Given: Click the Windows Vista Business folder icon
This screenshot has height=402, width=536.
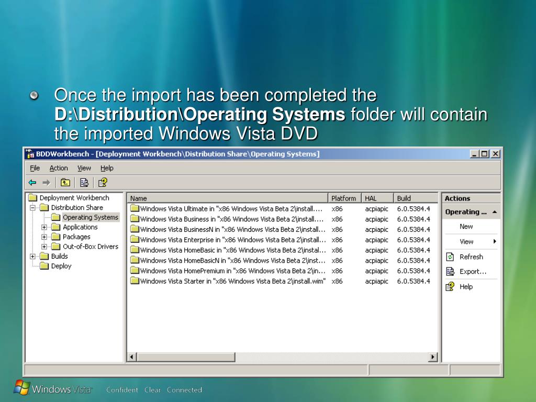Looking at the screenshot, I should tap(135, 219).
